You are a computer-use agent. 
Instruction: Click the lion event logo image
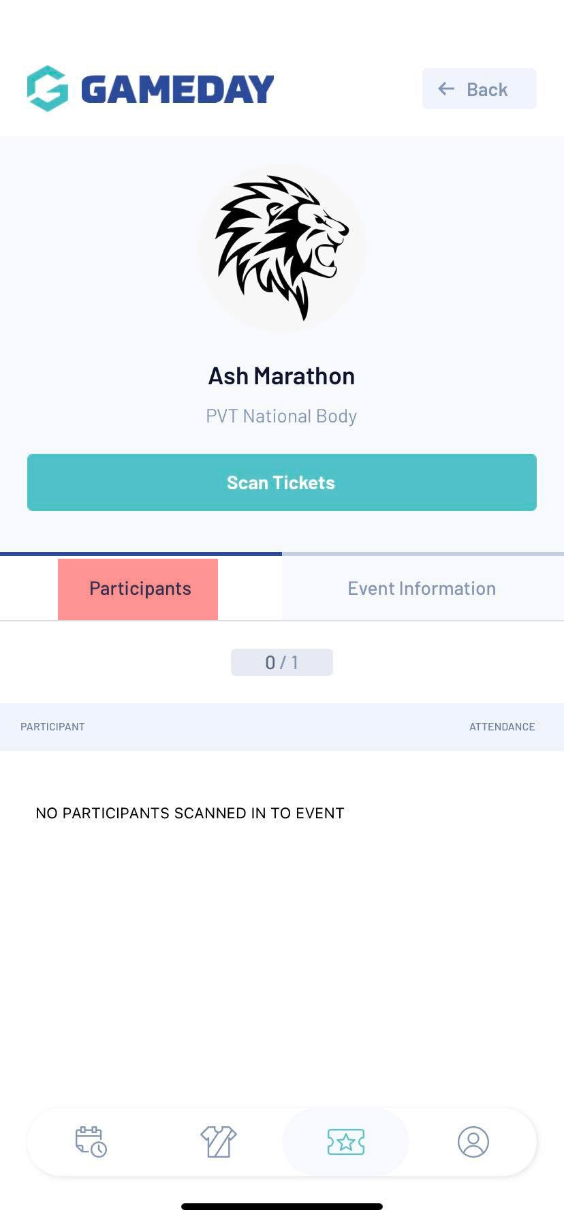pyautogui.click(x=282, y=248)
